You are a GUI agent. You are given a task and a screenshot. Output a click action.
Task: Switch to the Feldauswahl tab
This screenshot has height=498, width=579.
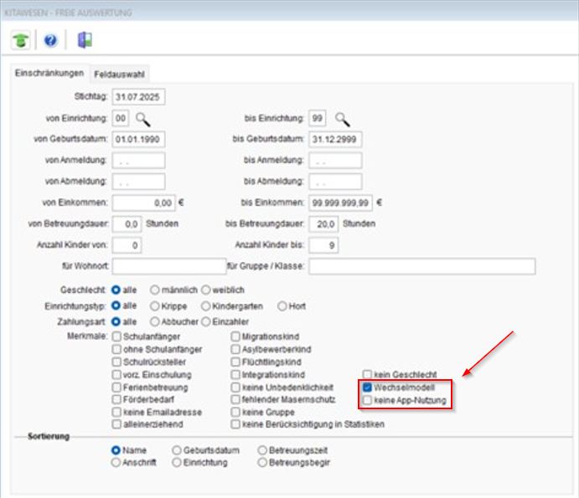119,74
